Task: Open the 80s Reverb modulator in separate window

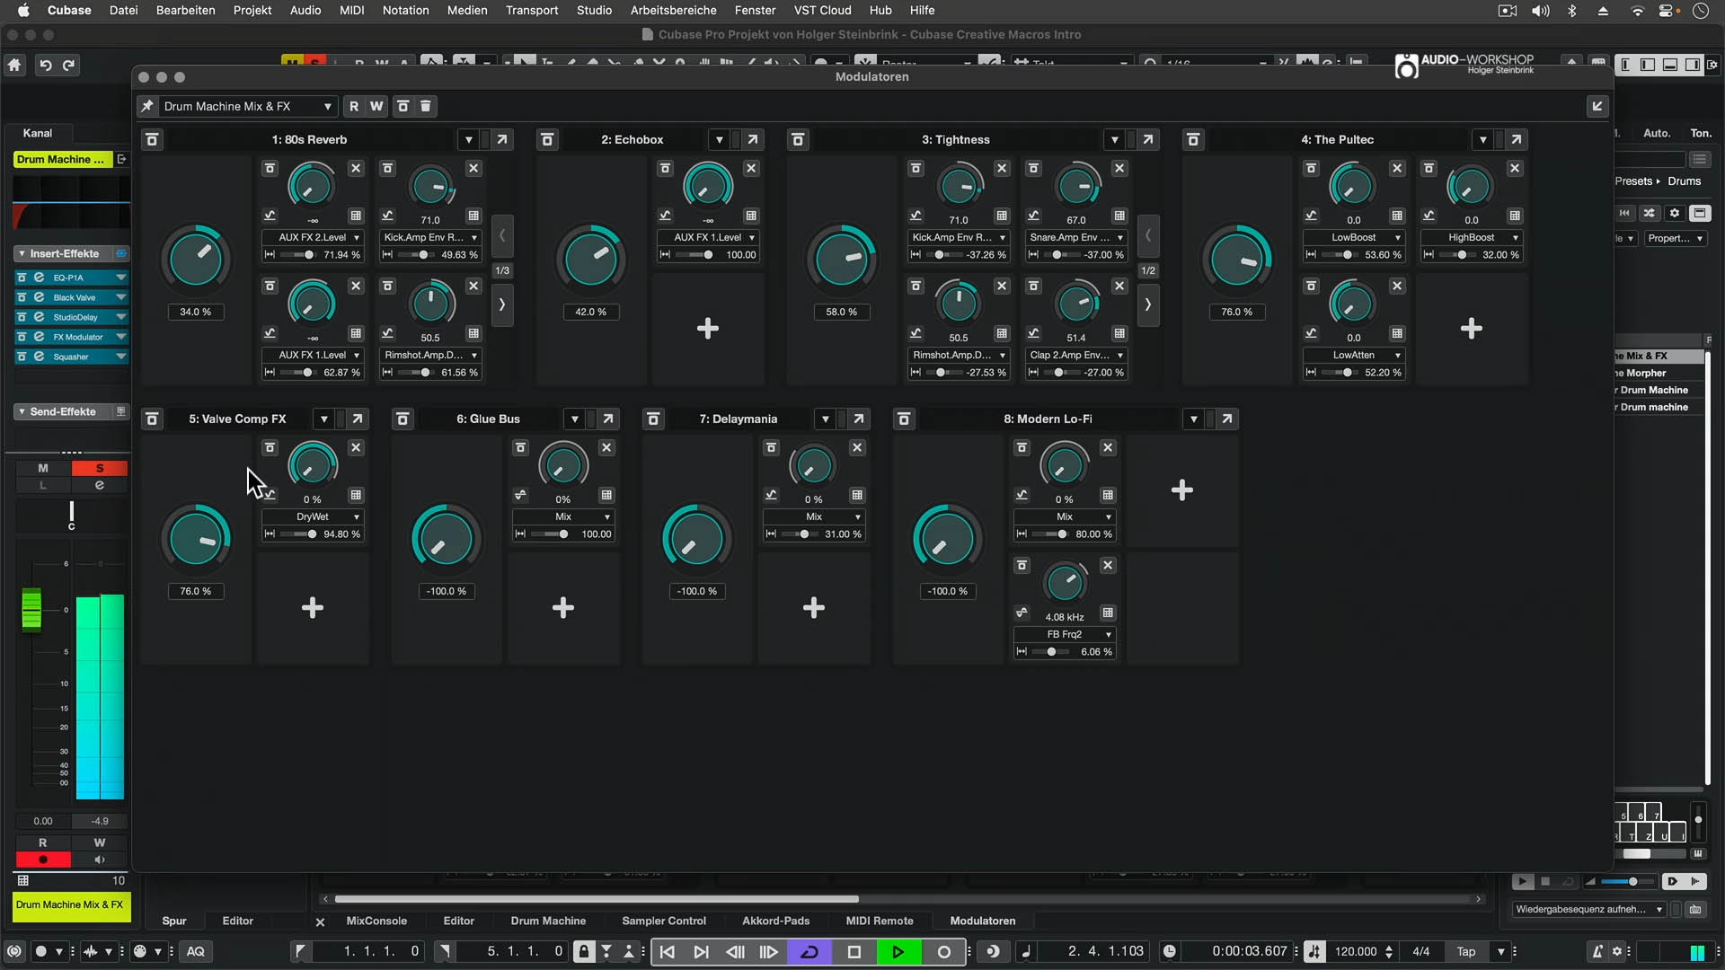Action: [502, 139]
